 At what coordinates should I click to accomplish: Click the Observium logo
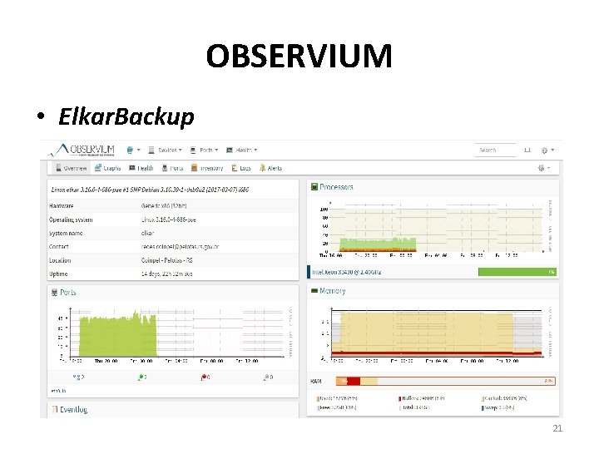[x=82, y=150]
